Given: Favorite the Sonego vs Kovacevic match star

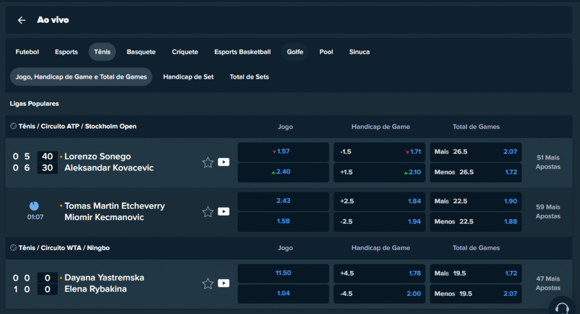Looking at the screenshot, I should click(x=208, y=162).
